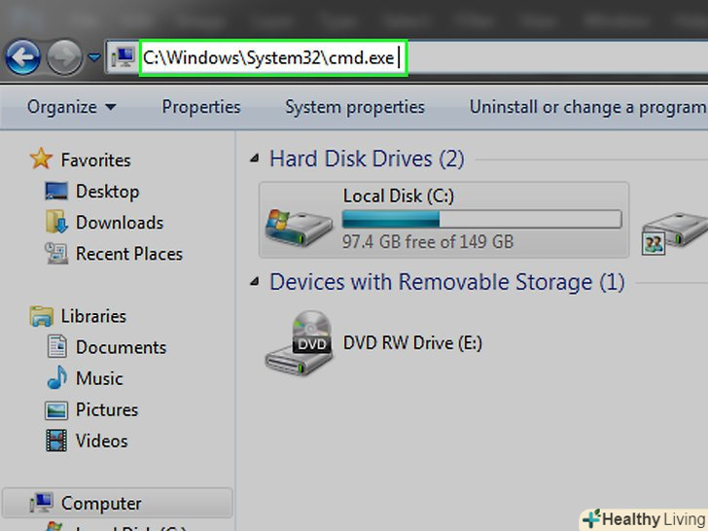Screen dimensions: 708x531
Task: Open the Organize dropdown menu
Action: (71, 107)
